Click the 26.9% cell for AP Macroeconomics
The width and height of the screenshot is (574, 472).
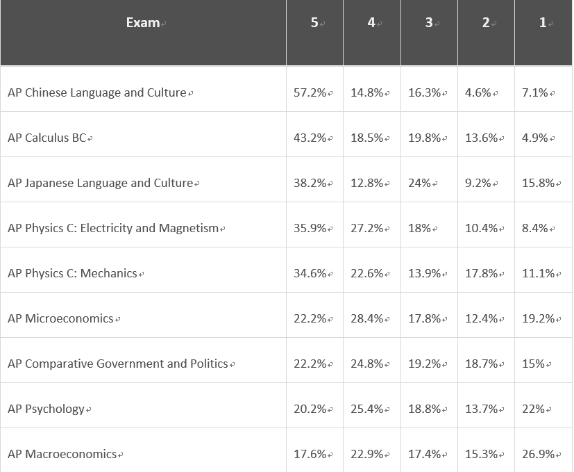coord(539,454)
